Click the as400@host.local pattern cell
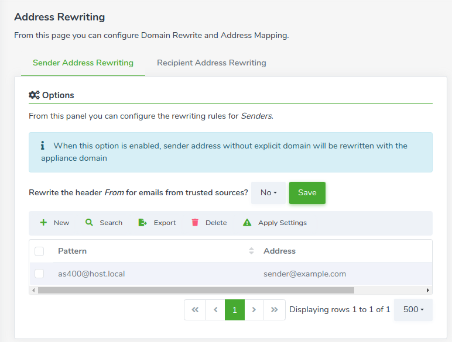452x342 pixels. [91, 274]
